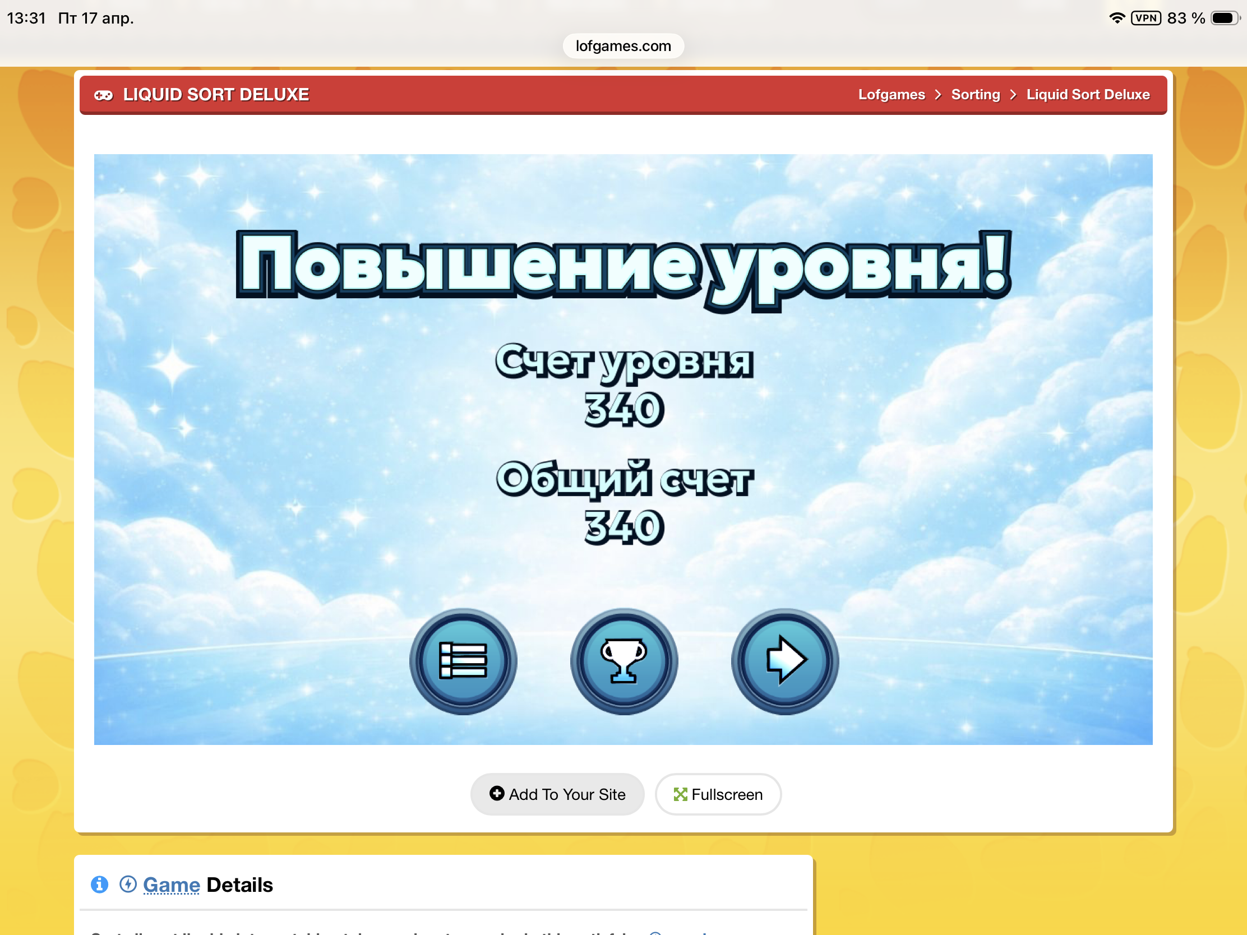The image size is (1247, 935).
Task: Click the lightning bolt icon beside Game
Action: tap(128, 885)
